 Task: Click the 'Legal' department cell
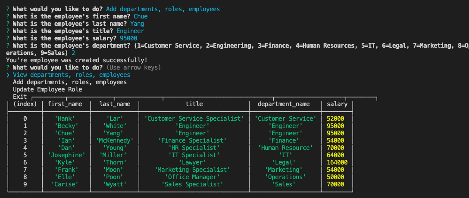284,162
